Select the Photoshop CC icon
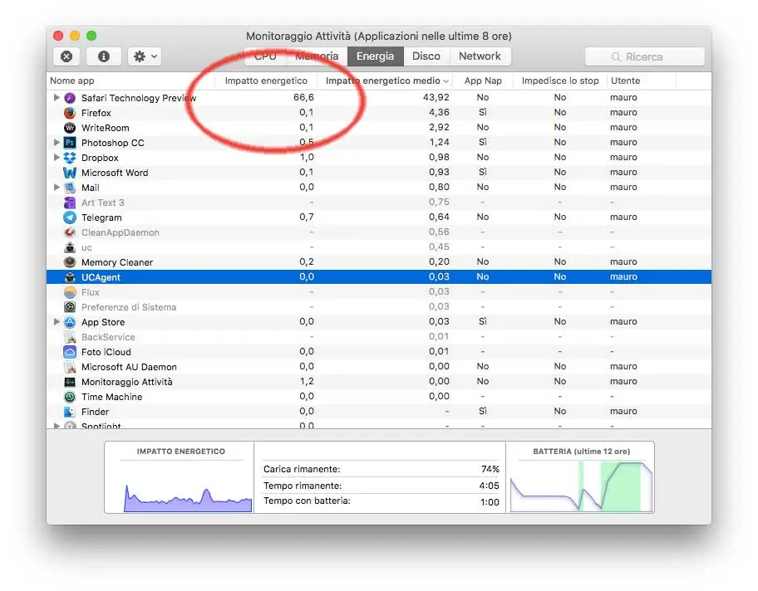 (71, 142)
